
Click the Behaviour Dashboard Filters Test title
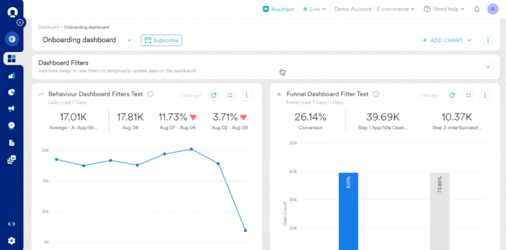[x=96, y=94]
